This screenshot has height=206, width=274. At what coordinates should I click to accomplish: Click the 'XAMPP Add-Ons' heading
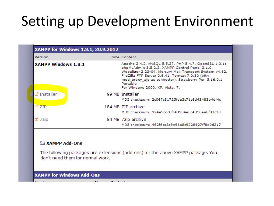(64, 143)
